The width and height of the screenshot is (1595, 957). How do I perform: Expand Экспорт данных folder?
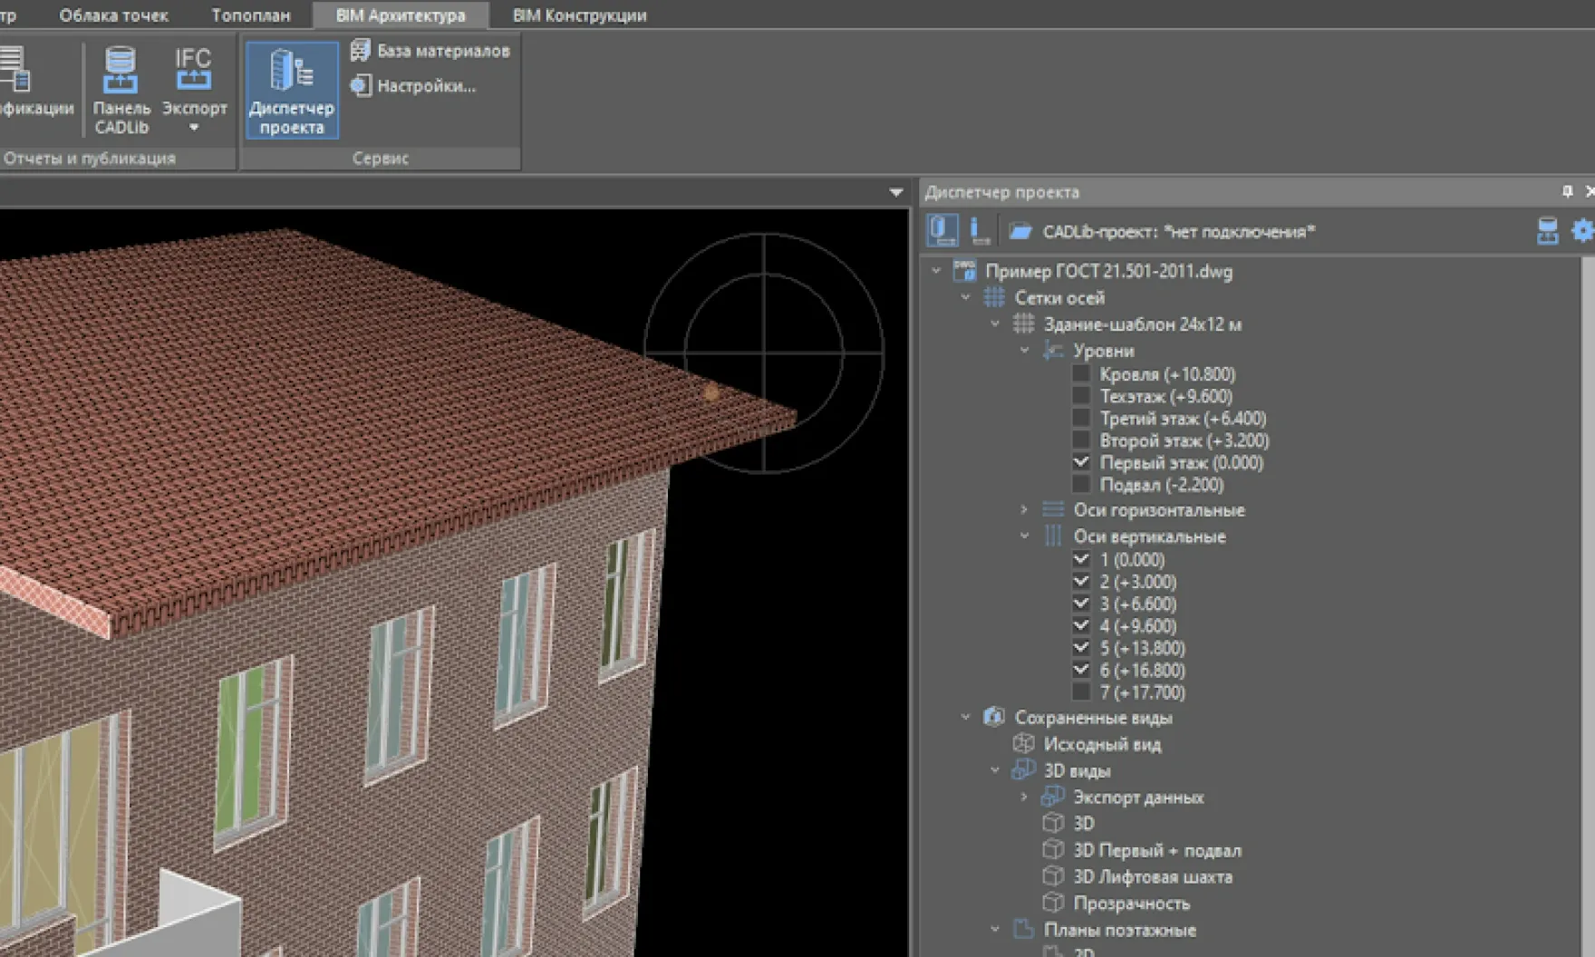coord(1024,797)
